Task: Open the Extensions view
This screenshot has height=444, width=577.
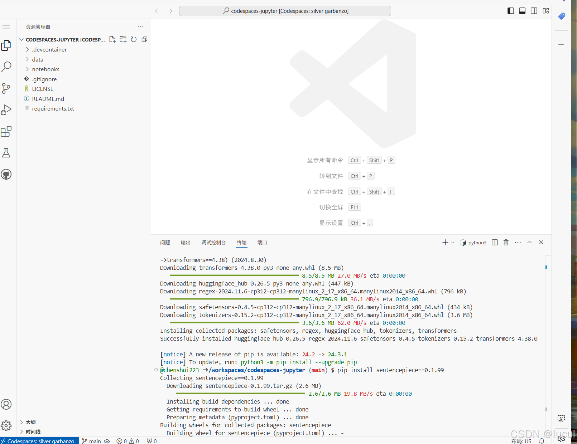Action: tap(6, 131)
